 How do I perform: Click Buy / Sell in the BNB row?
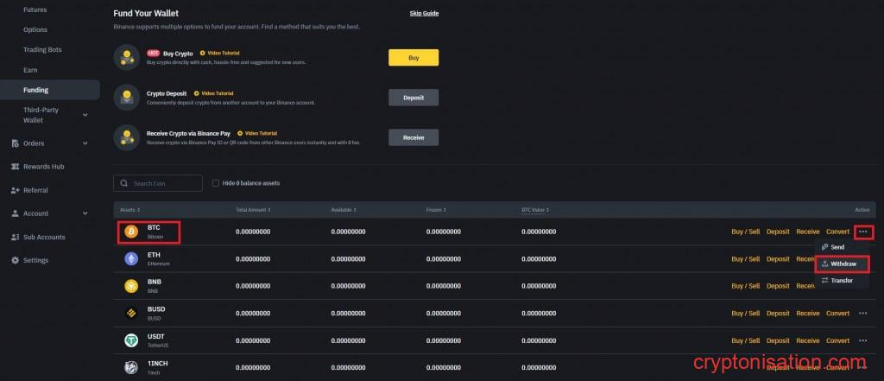click(745, 286)
